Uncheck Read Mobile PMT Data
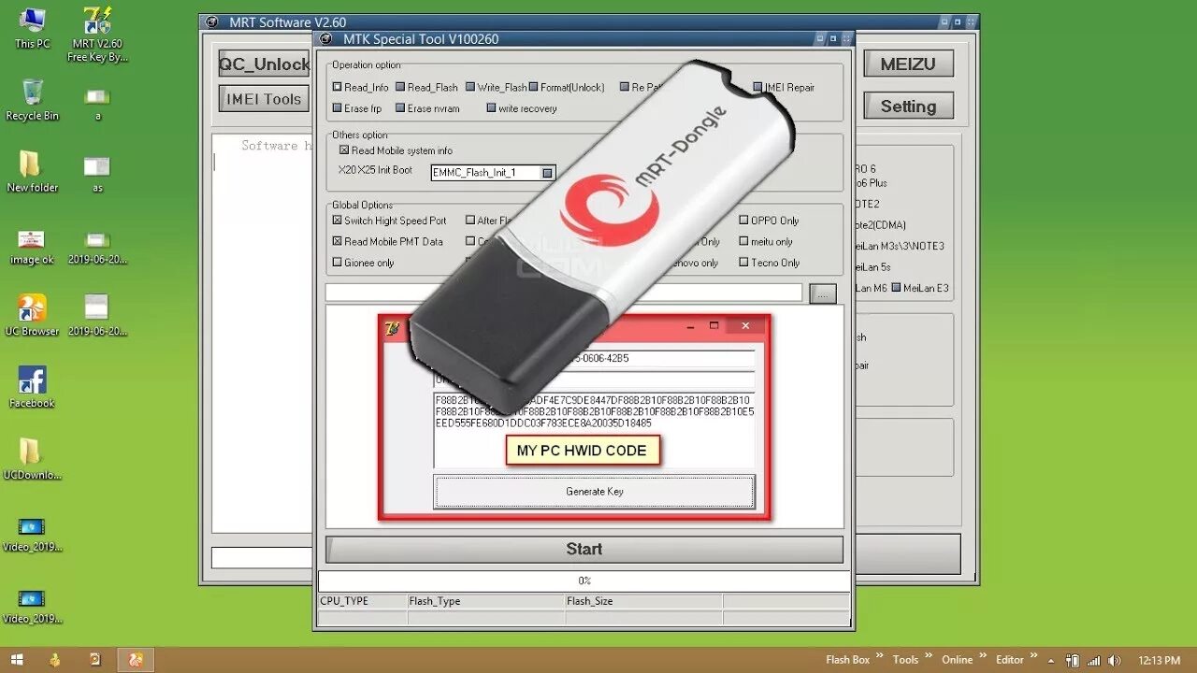The width and height of the screenshot is (1197, 673). click(338, 241)
